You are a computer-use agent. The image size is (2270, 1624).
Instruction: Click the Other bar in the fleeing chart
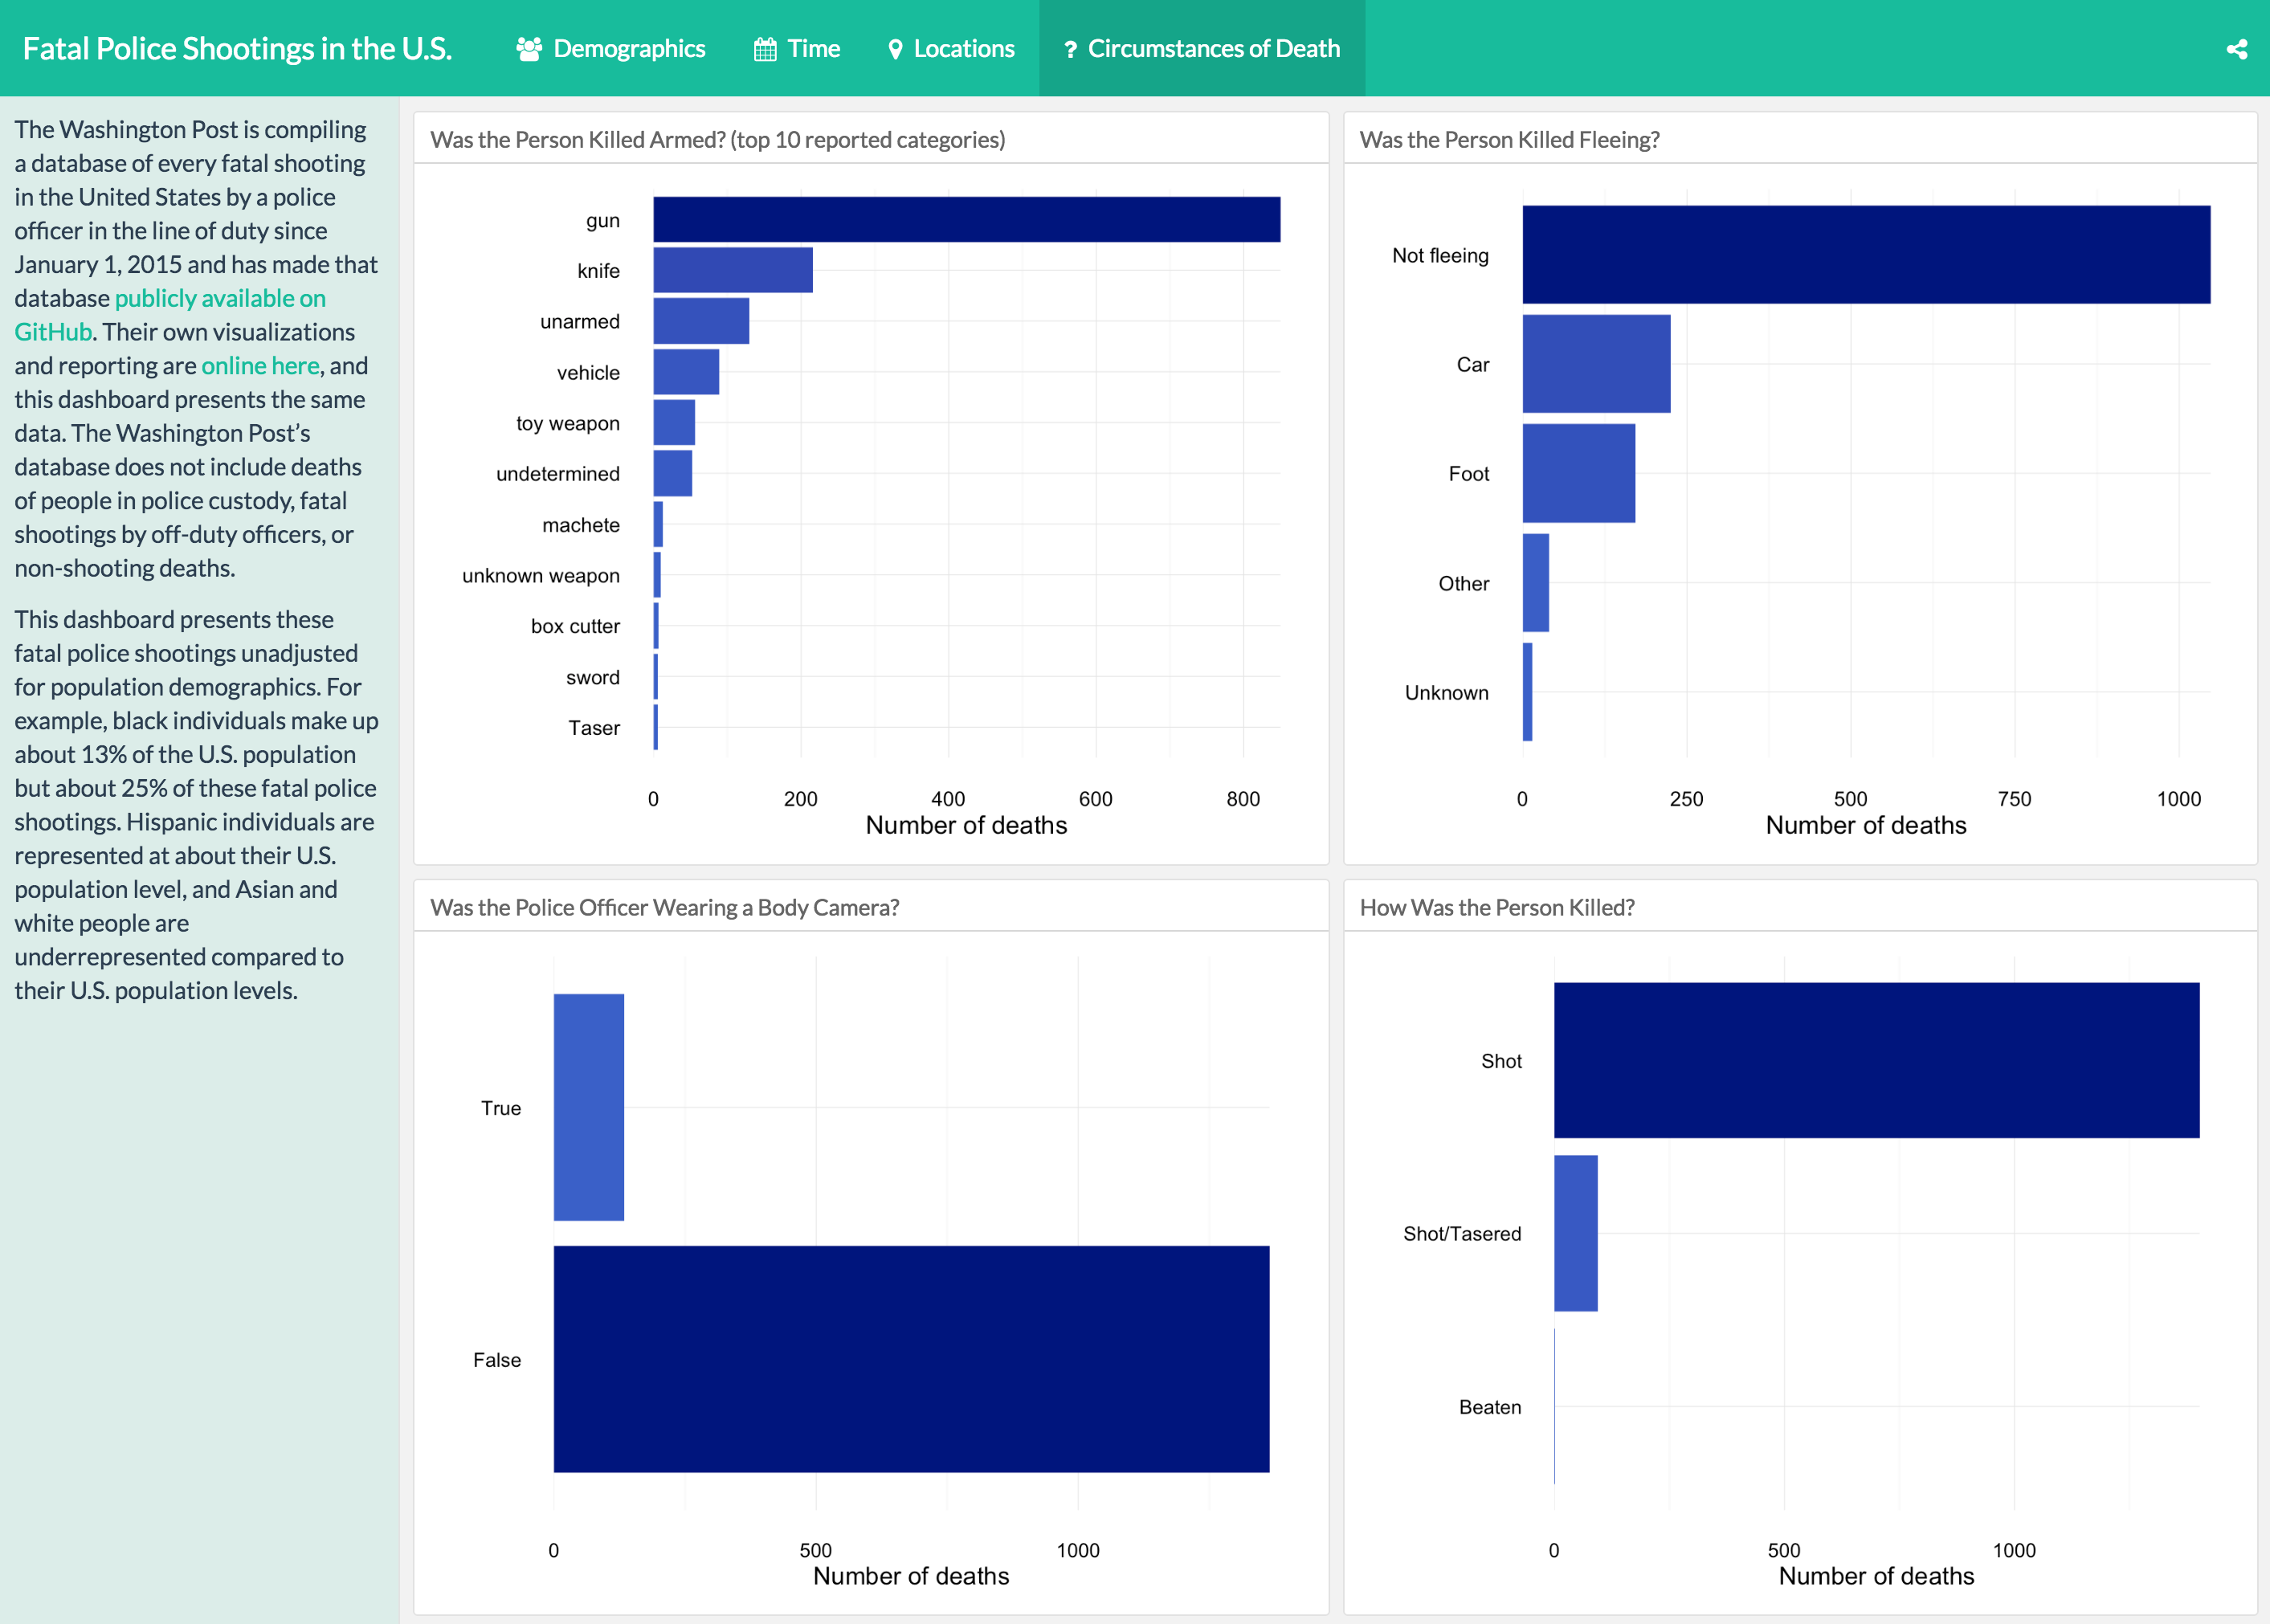(1535, 583)
